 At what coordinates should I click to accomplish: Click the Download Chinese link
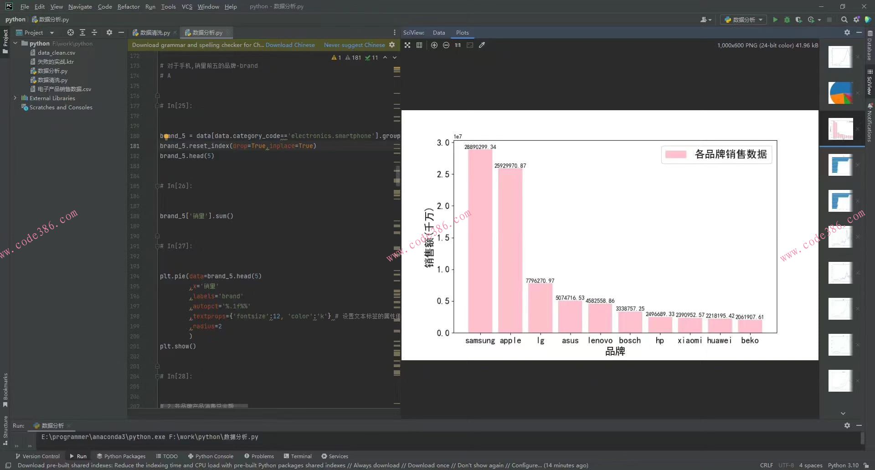click(x=290, y=45)
